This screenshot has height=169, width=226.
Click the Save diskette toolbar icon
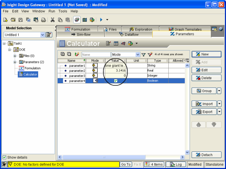[21, 20]
